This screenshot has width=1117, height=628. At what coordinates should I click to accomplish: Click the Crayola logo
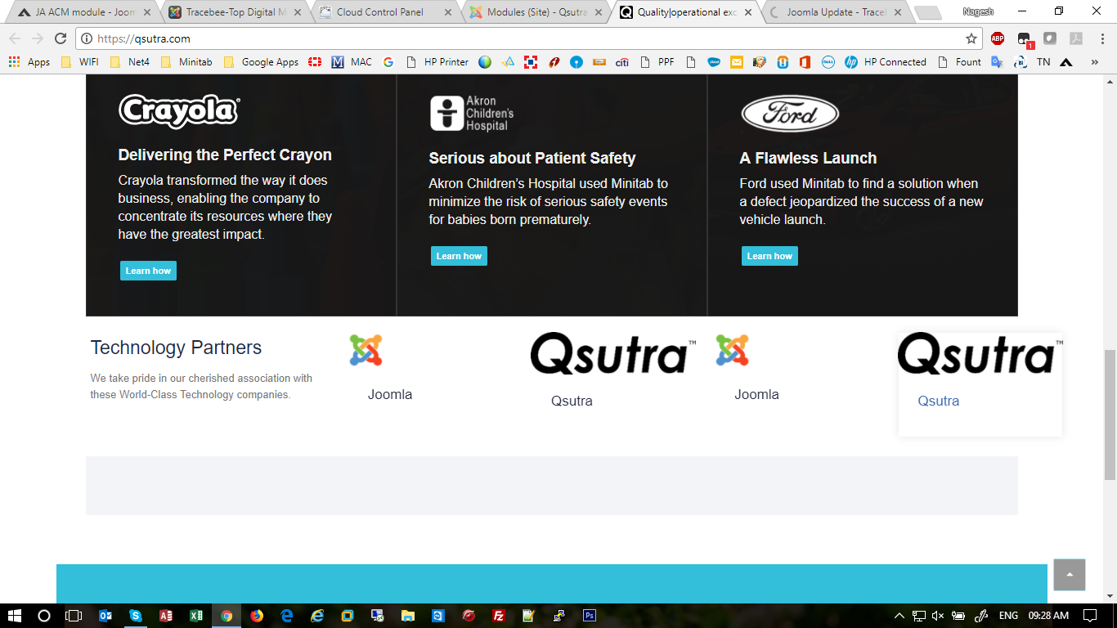coord(179,111)
